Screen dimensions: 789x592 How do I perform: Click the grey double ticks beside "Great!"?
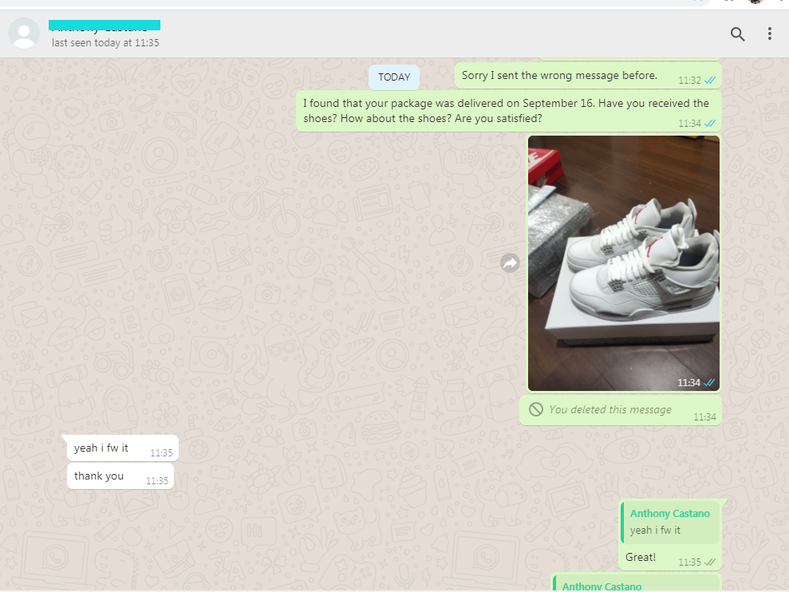coord(709,562)
